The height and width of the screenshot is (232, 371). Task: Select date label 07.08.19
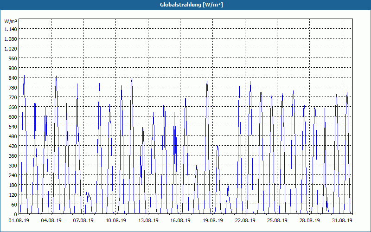83,220
